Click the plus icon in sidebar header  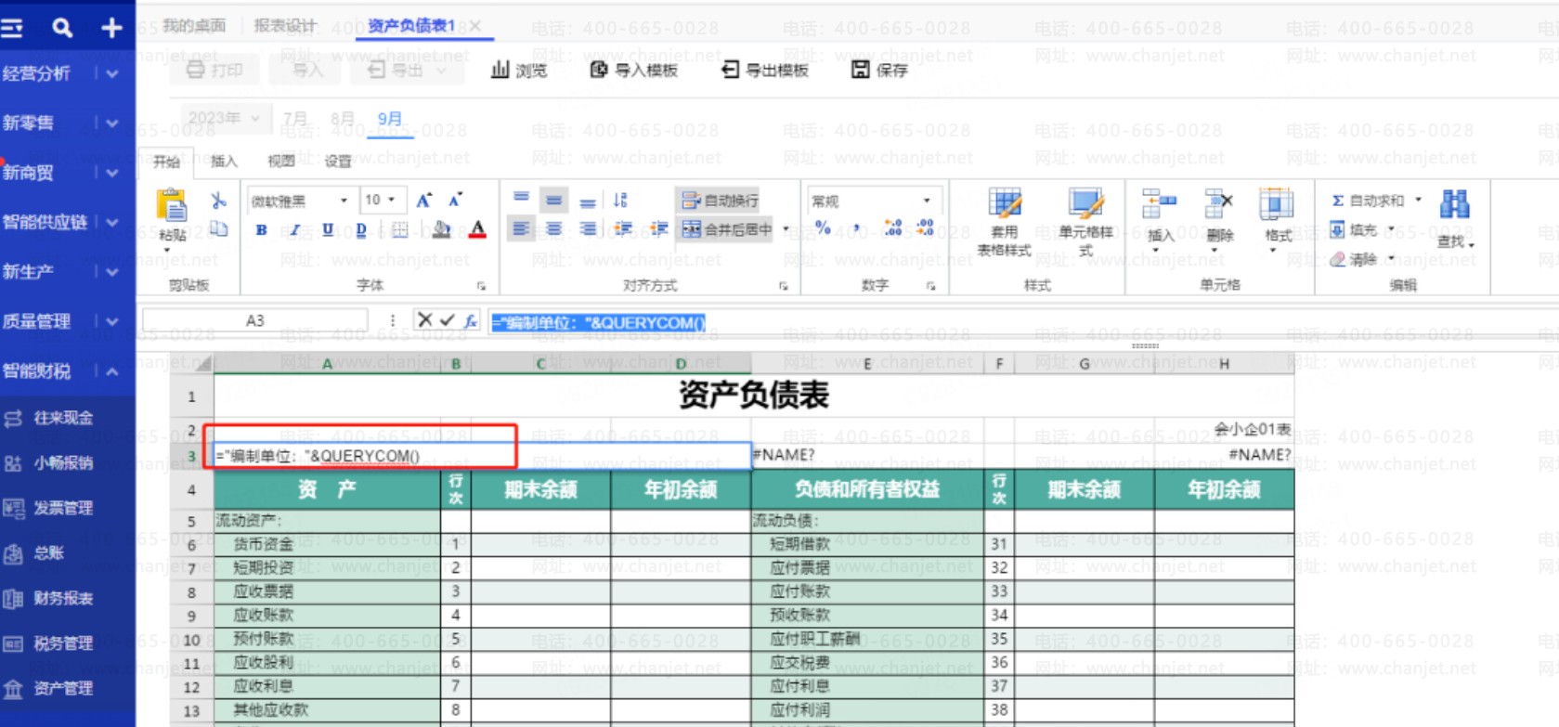click(111, 28)
